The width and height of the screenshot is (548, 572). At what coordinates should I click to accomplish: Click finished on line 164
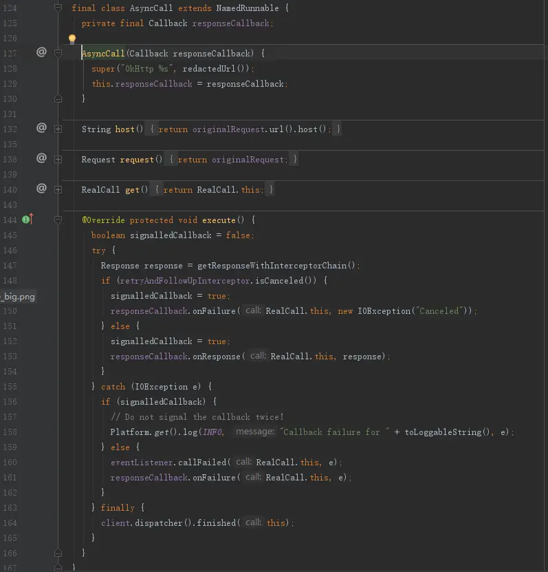pyautogui.click(x=216, y=522)
